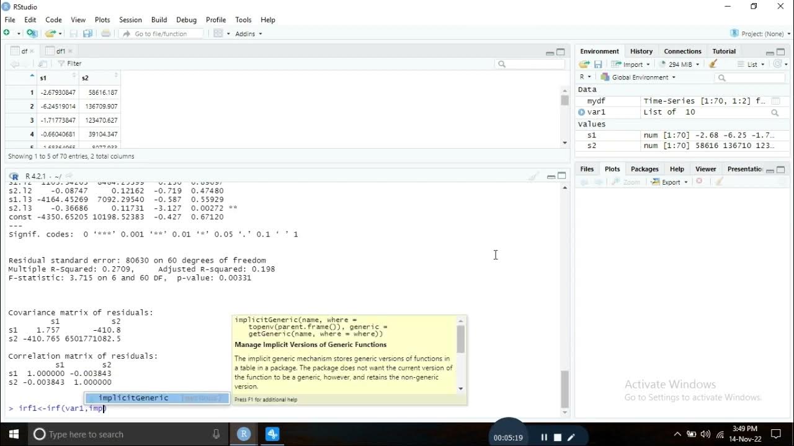This screenshot has width=794, height=446.
Task: Click the Open existing file folder icon
Action: [50, 33]
